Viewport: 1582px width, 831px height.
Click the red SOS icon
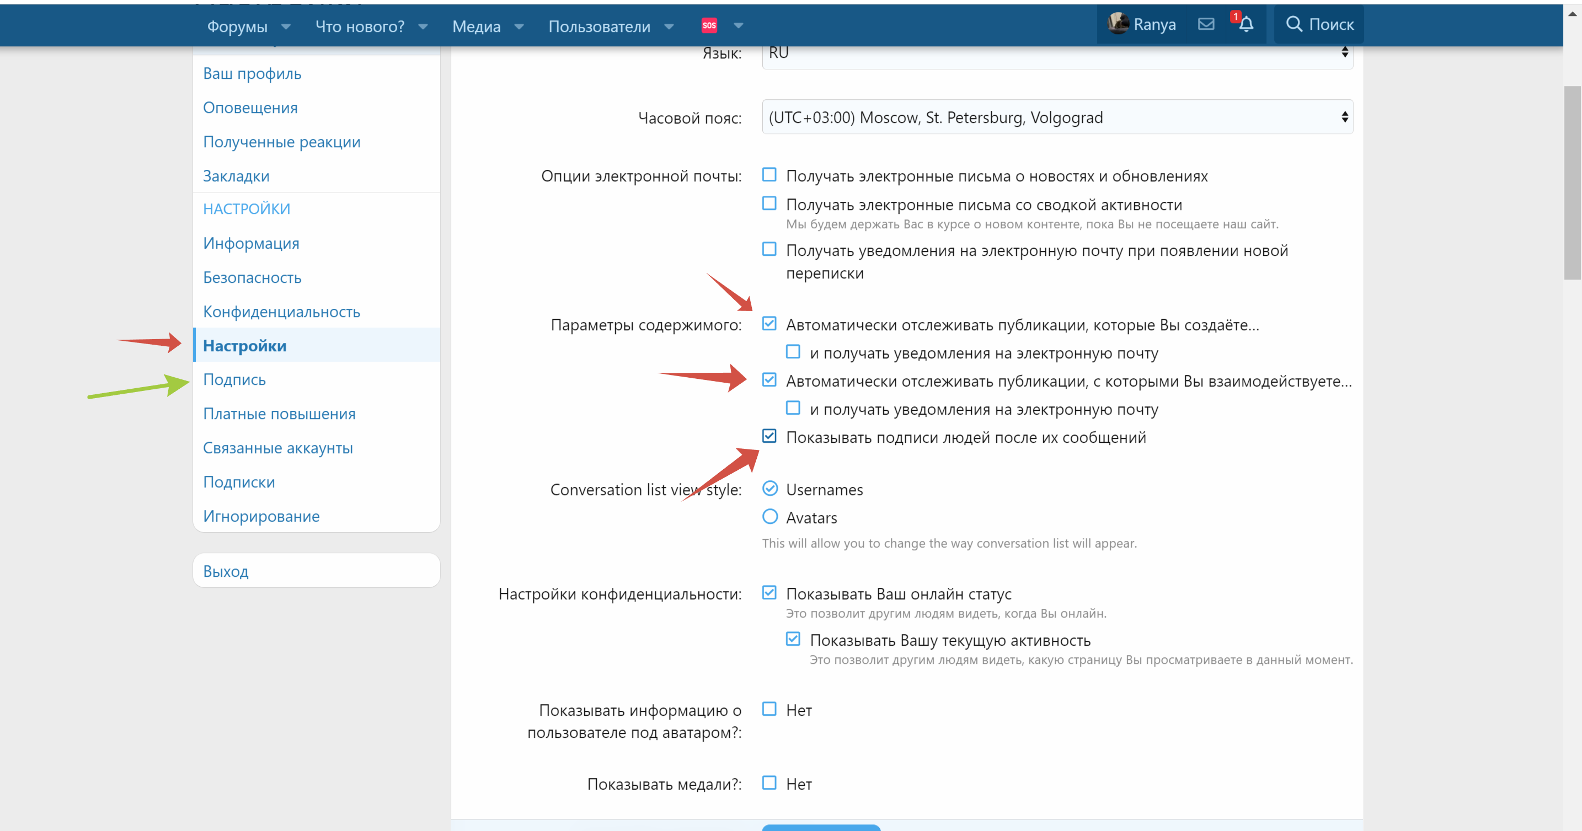[709, 25]
